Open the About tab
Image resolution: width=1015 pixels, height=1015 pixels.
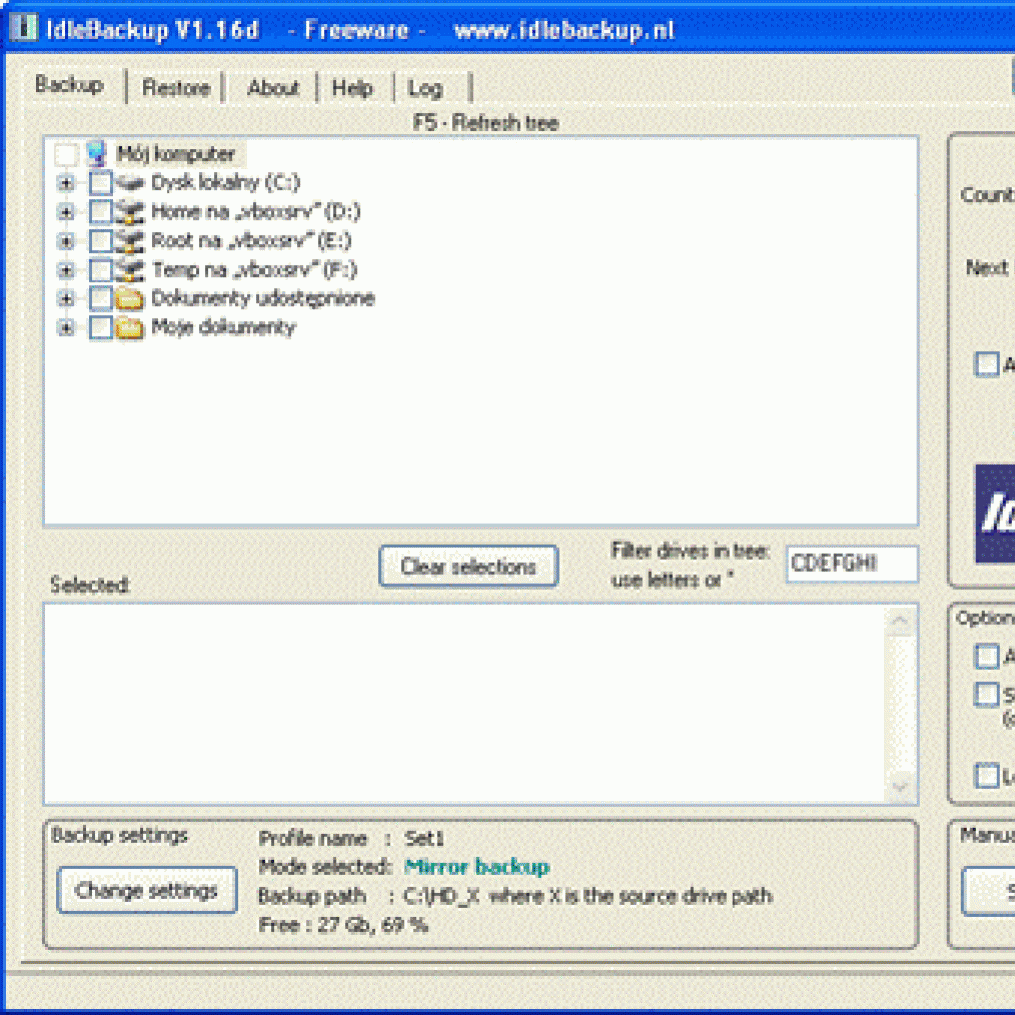273,87
